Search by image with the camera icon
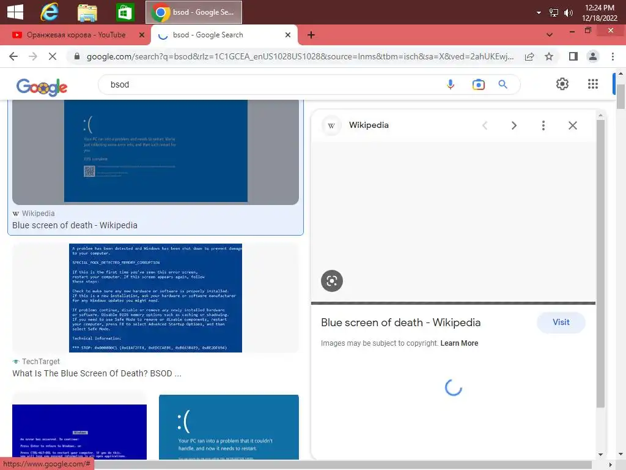Screen dimensions: 626x470 tap(478, 84)
